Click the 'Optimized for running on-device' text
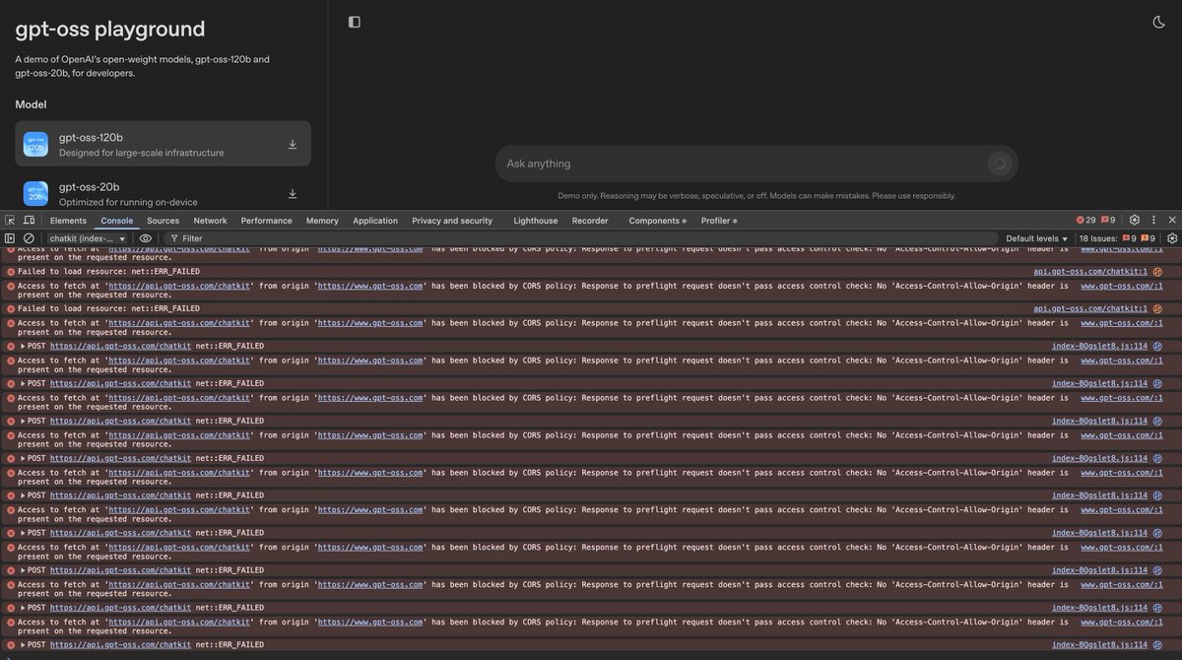 pyautogui.click(x=128, y=202)
